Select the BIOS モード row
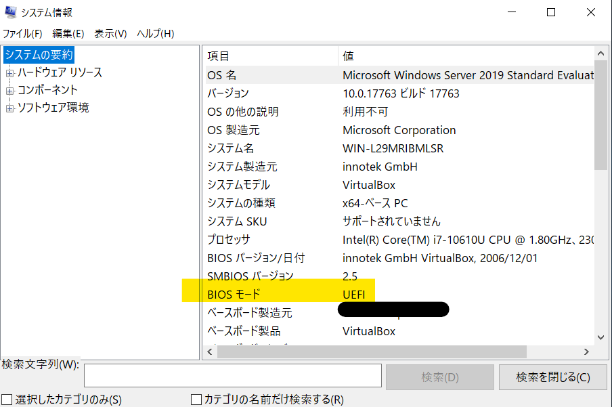This screenshot has width=612, height=407. pos(399,295)
